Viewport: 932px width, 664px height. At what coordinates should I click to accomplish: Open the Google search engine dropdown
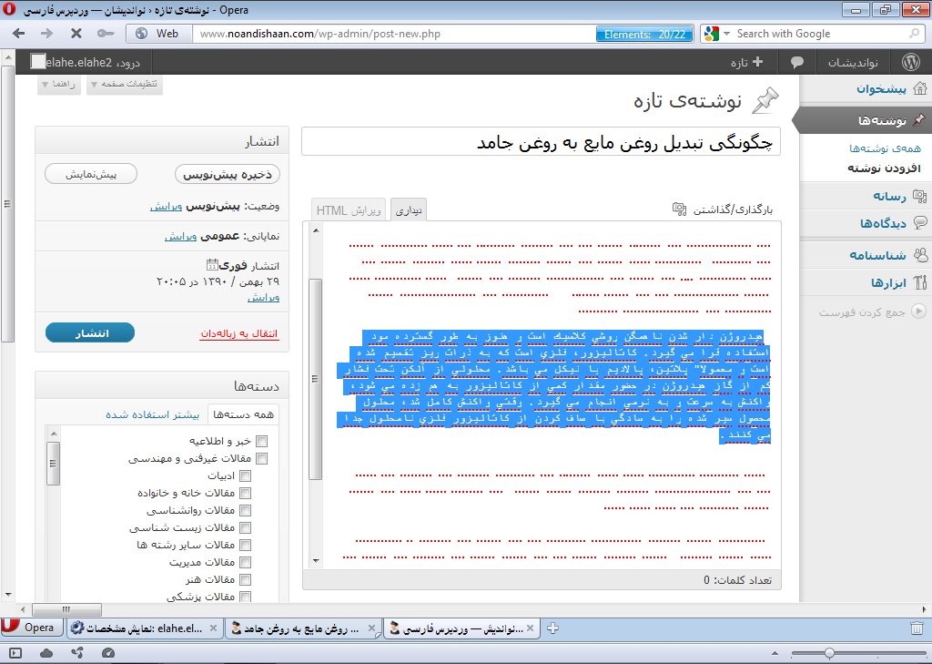coord(714,34)
